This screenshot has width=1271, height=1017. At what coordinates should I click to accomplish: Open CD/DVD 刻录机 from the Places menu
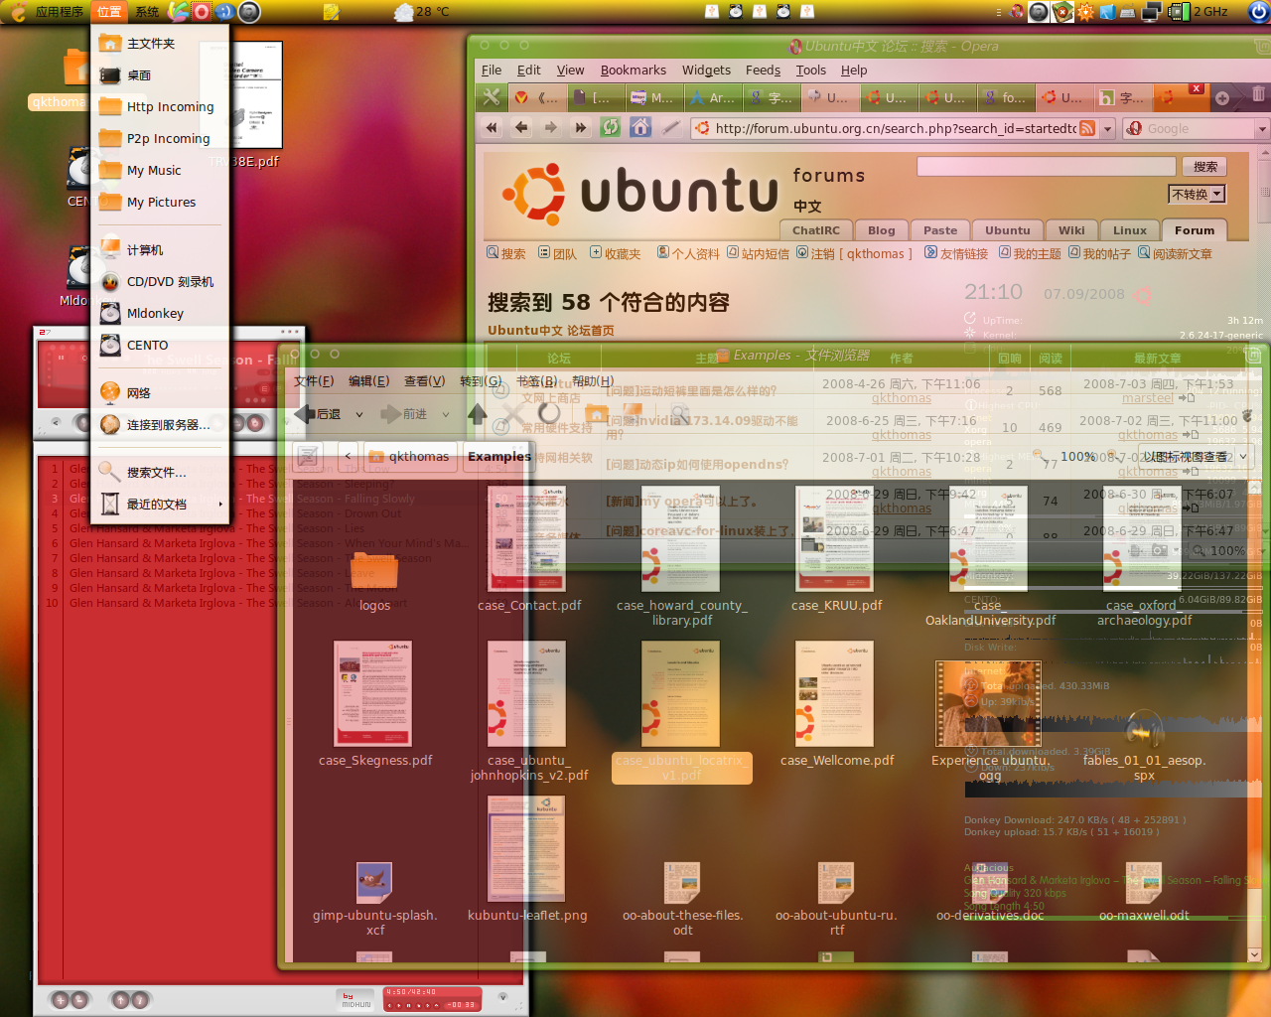pos(160,282)
